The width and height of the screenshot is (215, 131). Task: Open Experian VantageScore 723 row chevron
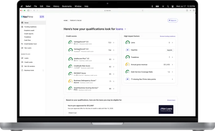click(114, 43)
